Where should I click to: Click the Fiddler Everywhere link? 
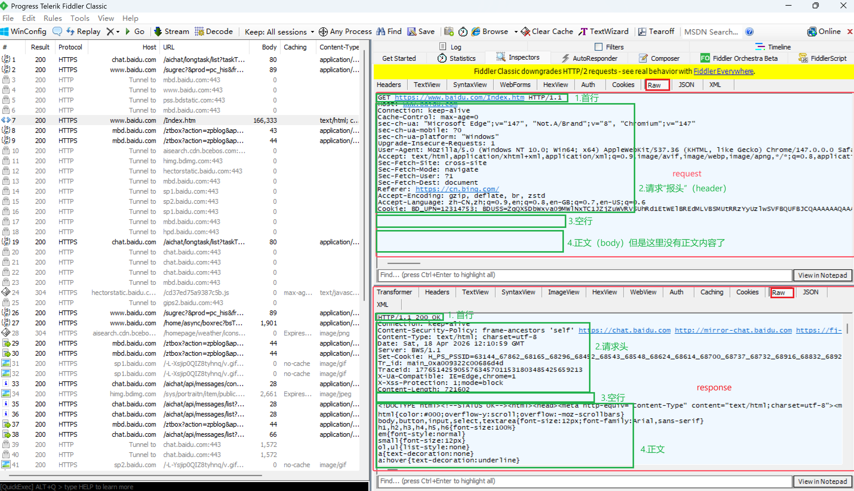click(x=723, y=71)
